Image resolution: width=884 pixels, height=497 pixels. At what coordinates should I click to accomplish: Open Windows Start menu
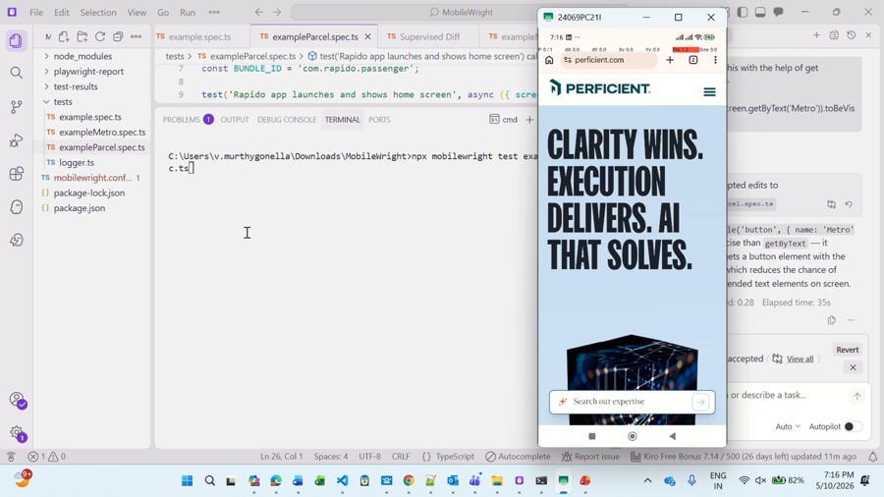coord(188,480)
